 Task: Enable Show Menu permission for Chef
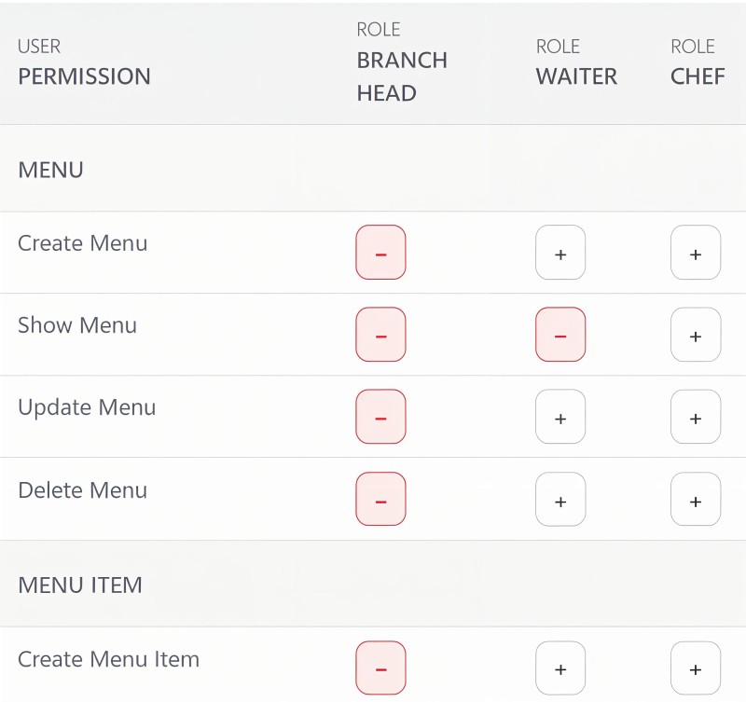click(x=696, y=335)
